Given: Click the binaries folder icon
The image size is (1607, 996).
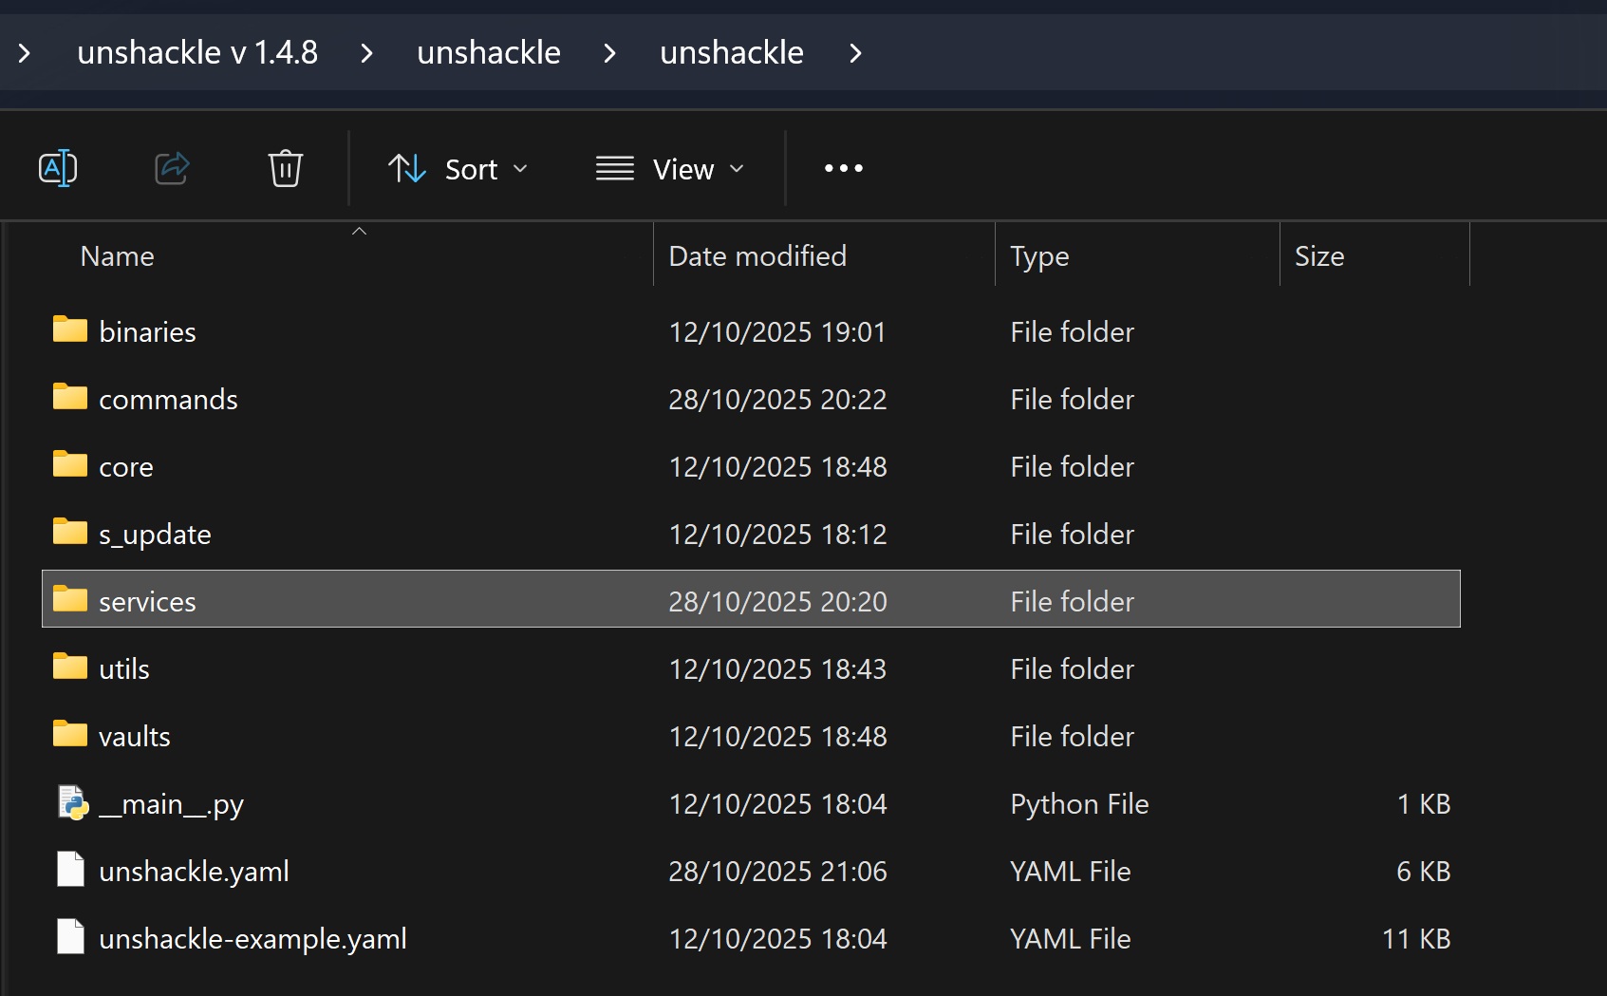Looking at the screenshot, I should (70, 330).
